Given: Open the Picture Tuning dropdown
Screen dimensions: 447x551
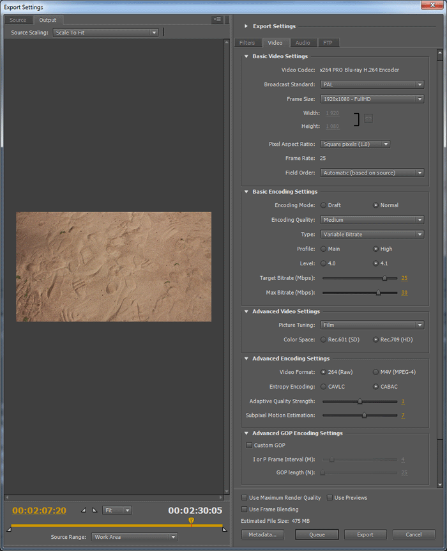Looking at the screenshot, I should pyautogui.click(x=372, y=325).
